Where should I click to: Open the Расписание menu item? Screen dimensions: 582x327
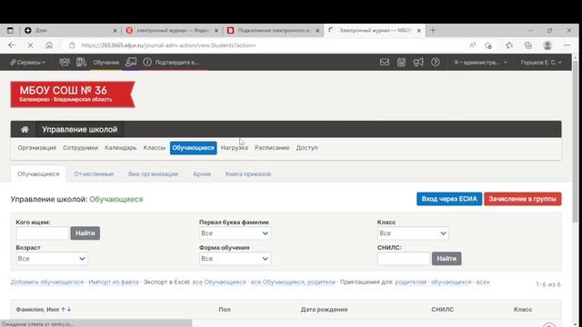tap(272, 147)
